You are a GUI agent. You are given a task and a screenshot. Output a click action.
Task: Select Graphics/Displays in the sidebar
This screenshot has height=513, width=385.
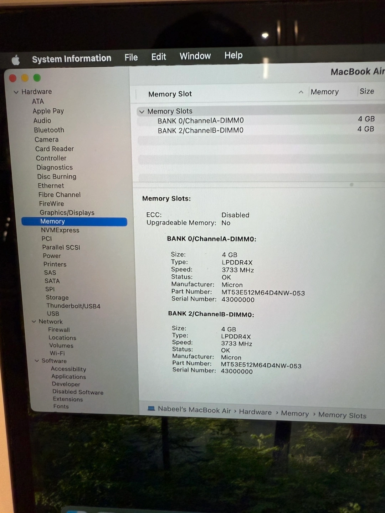(67, 213)
